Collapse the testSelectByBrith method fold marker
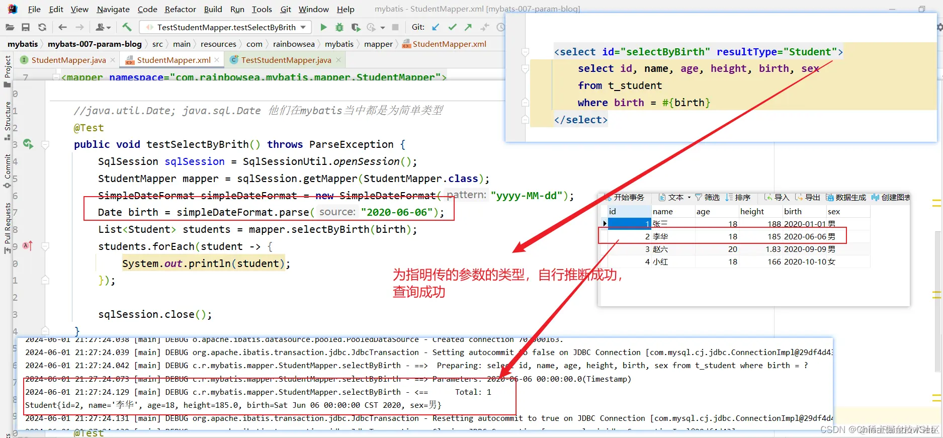 click(45, 145)
